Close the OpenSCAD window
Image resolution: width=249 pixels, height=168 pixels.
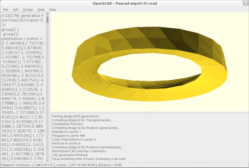(246, 3)
